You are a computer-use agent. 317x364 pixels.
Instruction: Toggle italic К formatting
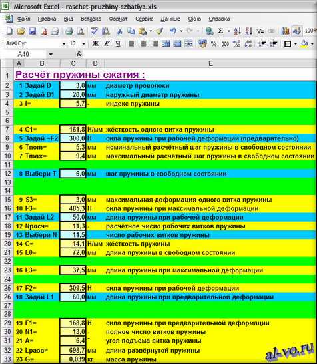pos(107,43)
